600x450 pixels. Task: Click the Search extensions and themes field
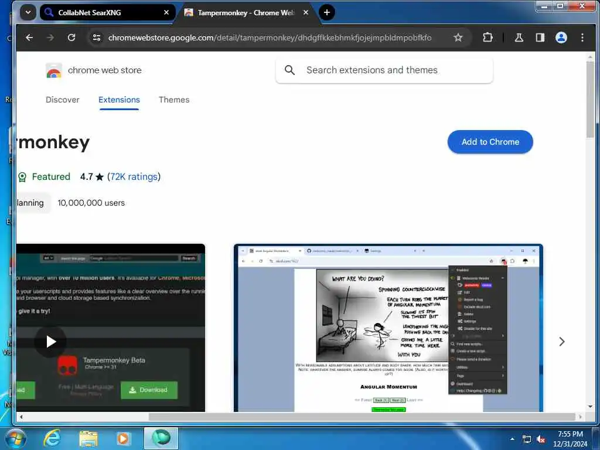coord(384,70)
